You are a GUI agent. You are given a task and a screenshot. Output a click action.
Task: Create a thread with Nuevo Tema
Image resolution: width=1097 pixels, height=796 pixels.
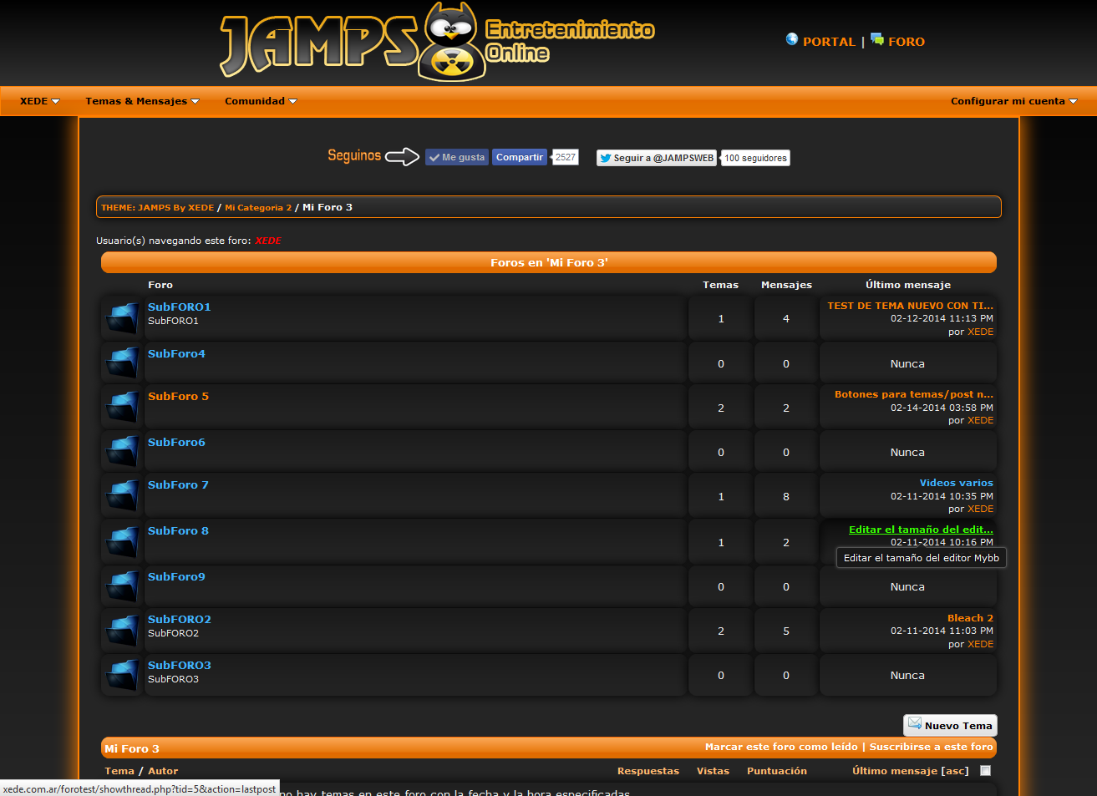pos(950,725)
